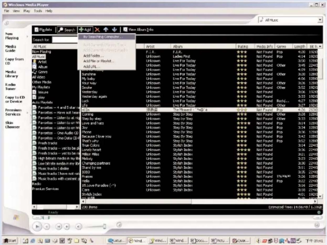Select Premium Services in library tree

pos(45,189)
